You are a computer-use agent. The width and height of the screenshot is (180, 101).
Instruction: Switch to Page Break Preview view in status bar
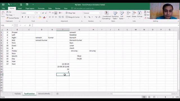point(154,97)
